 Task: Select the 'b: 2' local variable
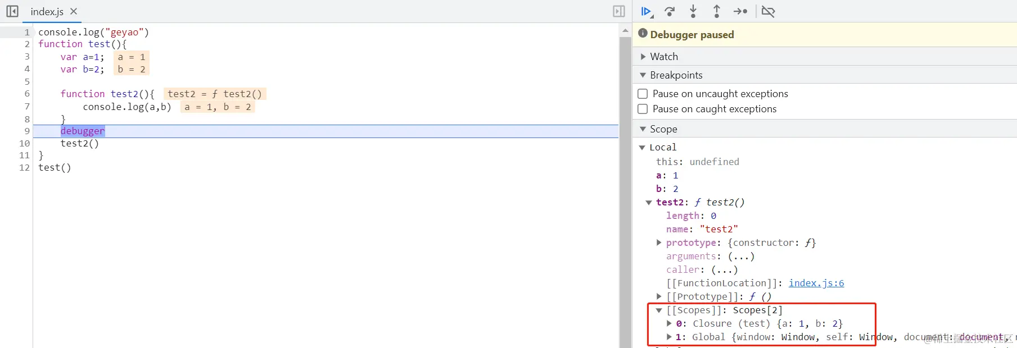coord(667,189)
